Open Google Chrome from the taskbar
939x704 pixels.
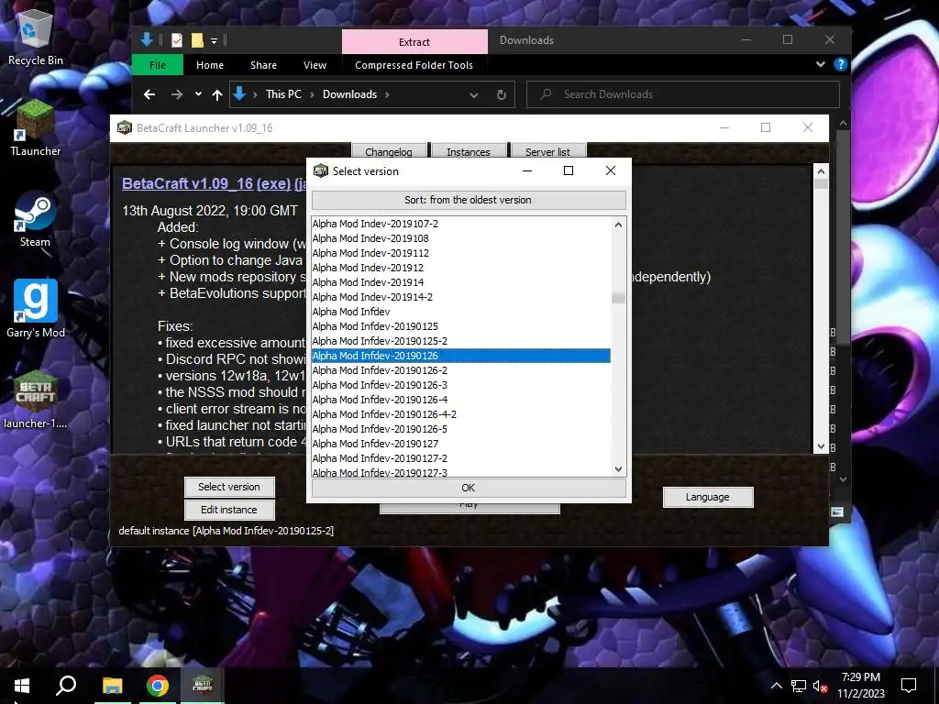point(158,686)
